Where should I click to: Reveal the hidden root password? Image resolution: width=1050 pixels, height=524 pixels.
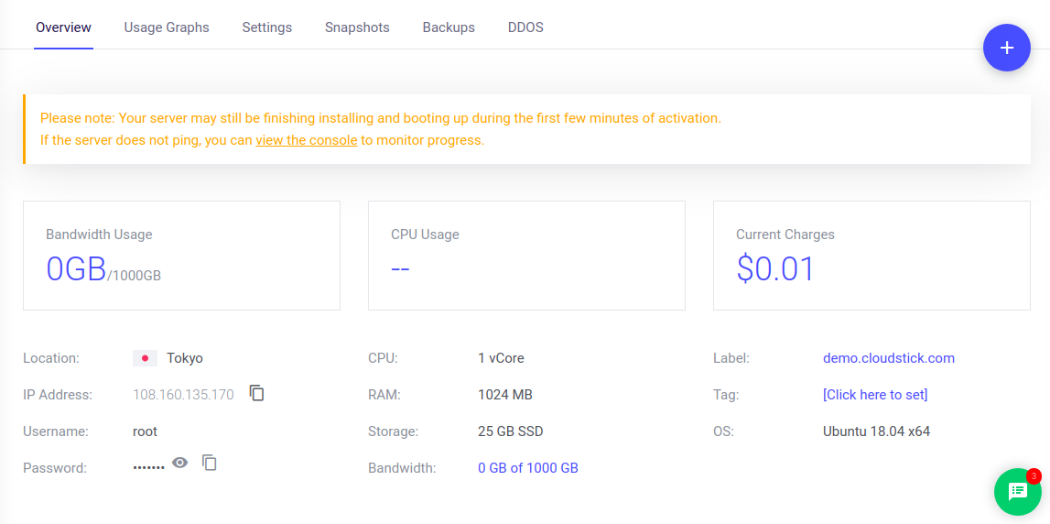point(180,463)
